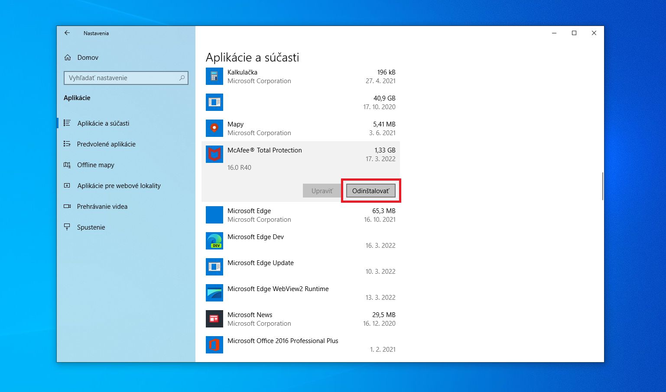Click the Spustenie sidebar icon
This screenshot has width=666, height=392.
(x=67, y=227)
